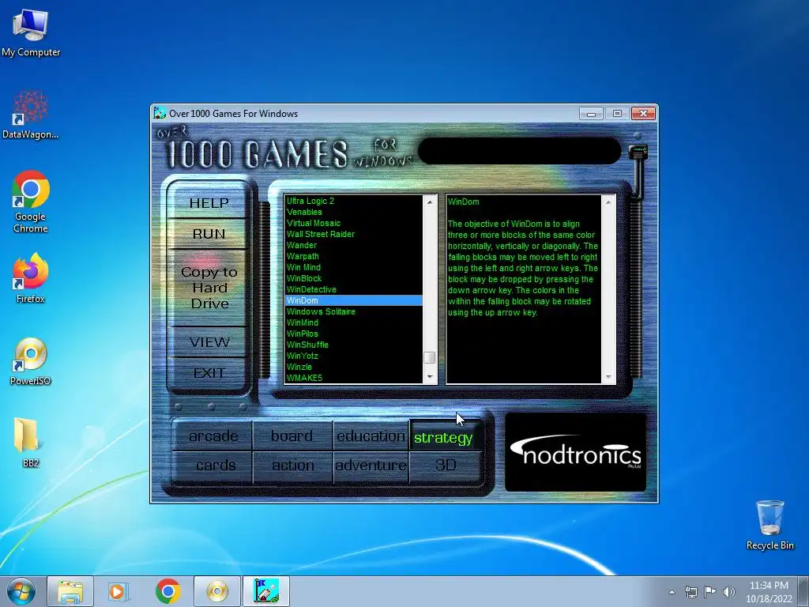Select WinDetective in the game list
The height and width of the screenshot is (607, 809).
point(353,289)
